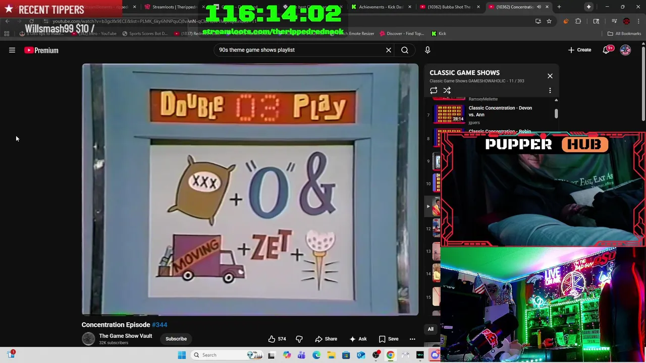Open The Game Show Vault channel
The height and width of the screenshot is (363, 646).
[125, 336]
